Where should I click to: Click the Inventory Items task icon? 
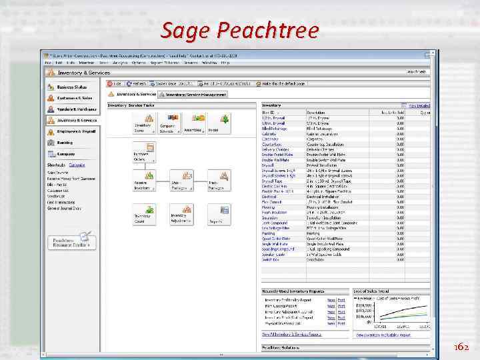[x=144, y=123]
